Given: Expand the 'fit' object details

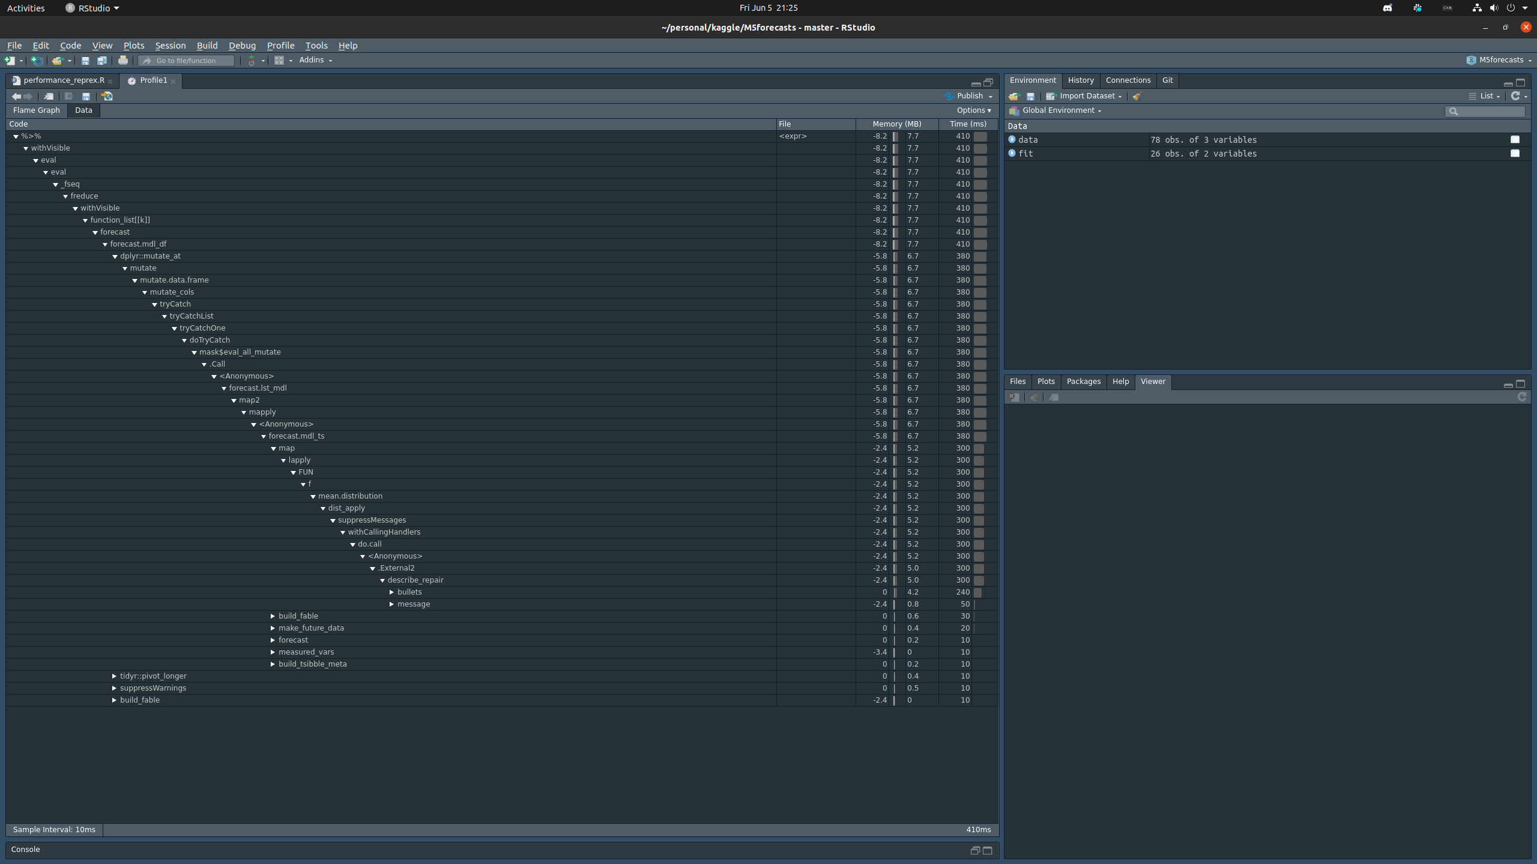Looking at the screenshot, I should tap(1012, 153).
